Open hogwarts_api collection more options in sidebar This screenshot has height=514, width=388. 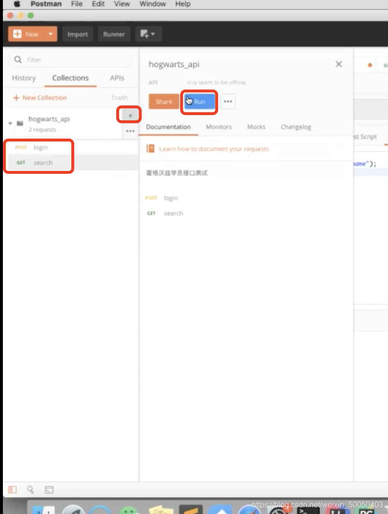130,131
